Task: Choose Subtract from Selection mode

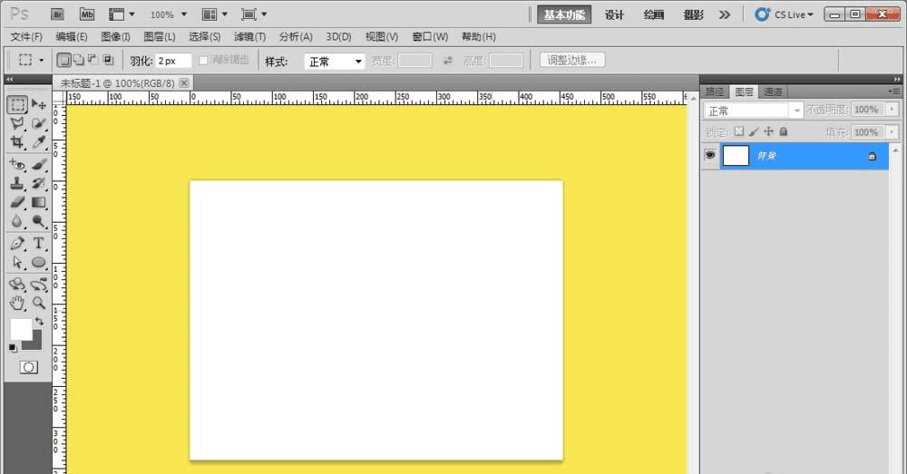Action: pyautogui.click(x=93, y=60)
